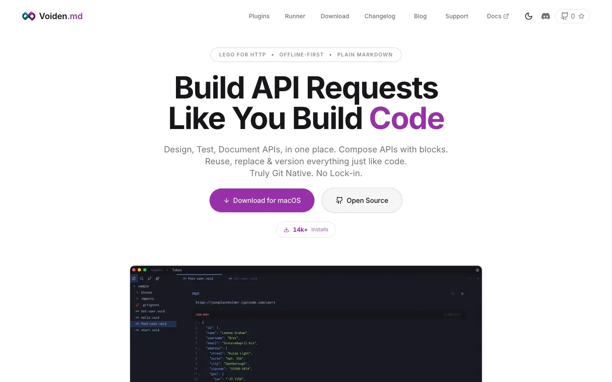Expand the blocks folder

point(137,292)
